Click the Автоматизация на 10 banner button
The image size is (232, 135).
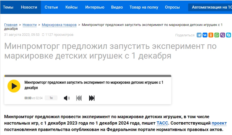click(x=210, y=7)
